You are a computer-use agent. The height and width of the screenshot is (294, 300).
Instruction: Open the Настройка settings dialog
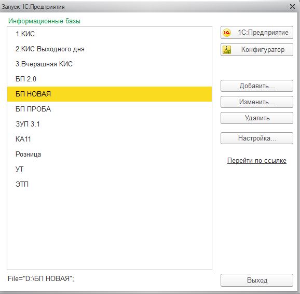(x=257, y=138)
